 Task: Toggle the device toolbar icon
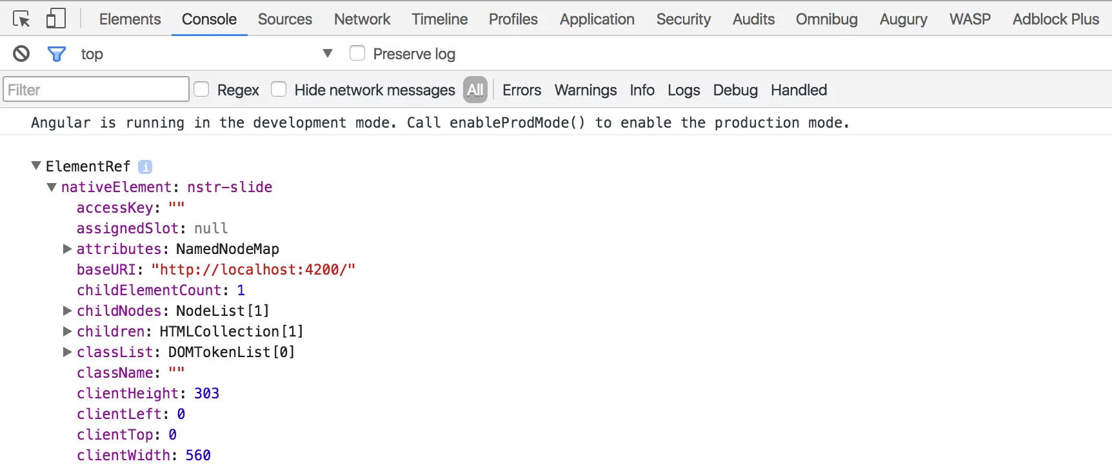click(x=56, y=19)
